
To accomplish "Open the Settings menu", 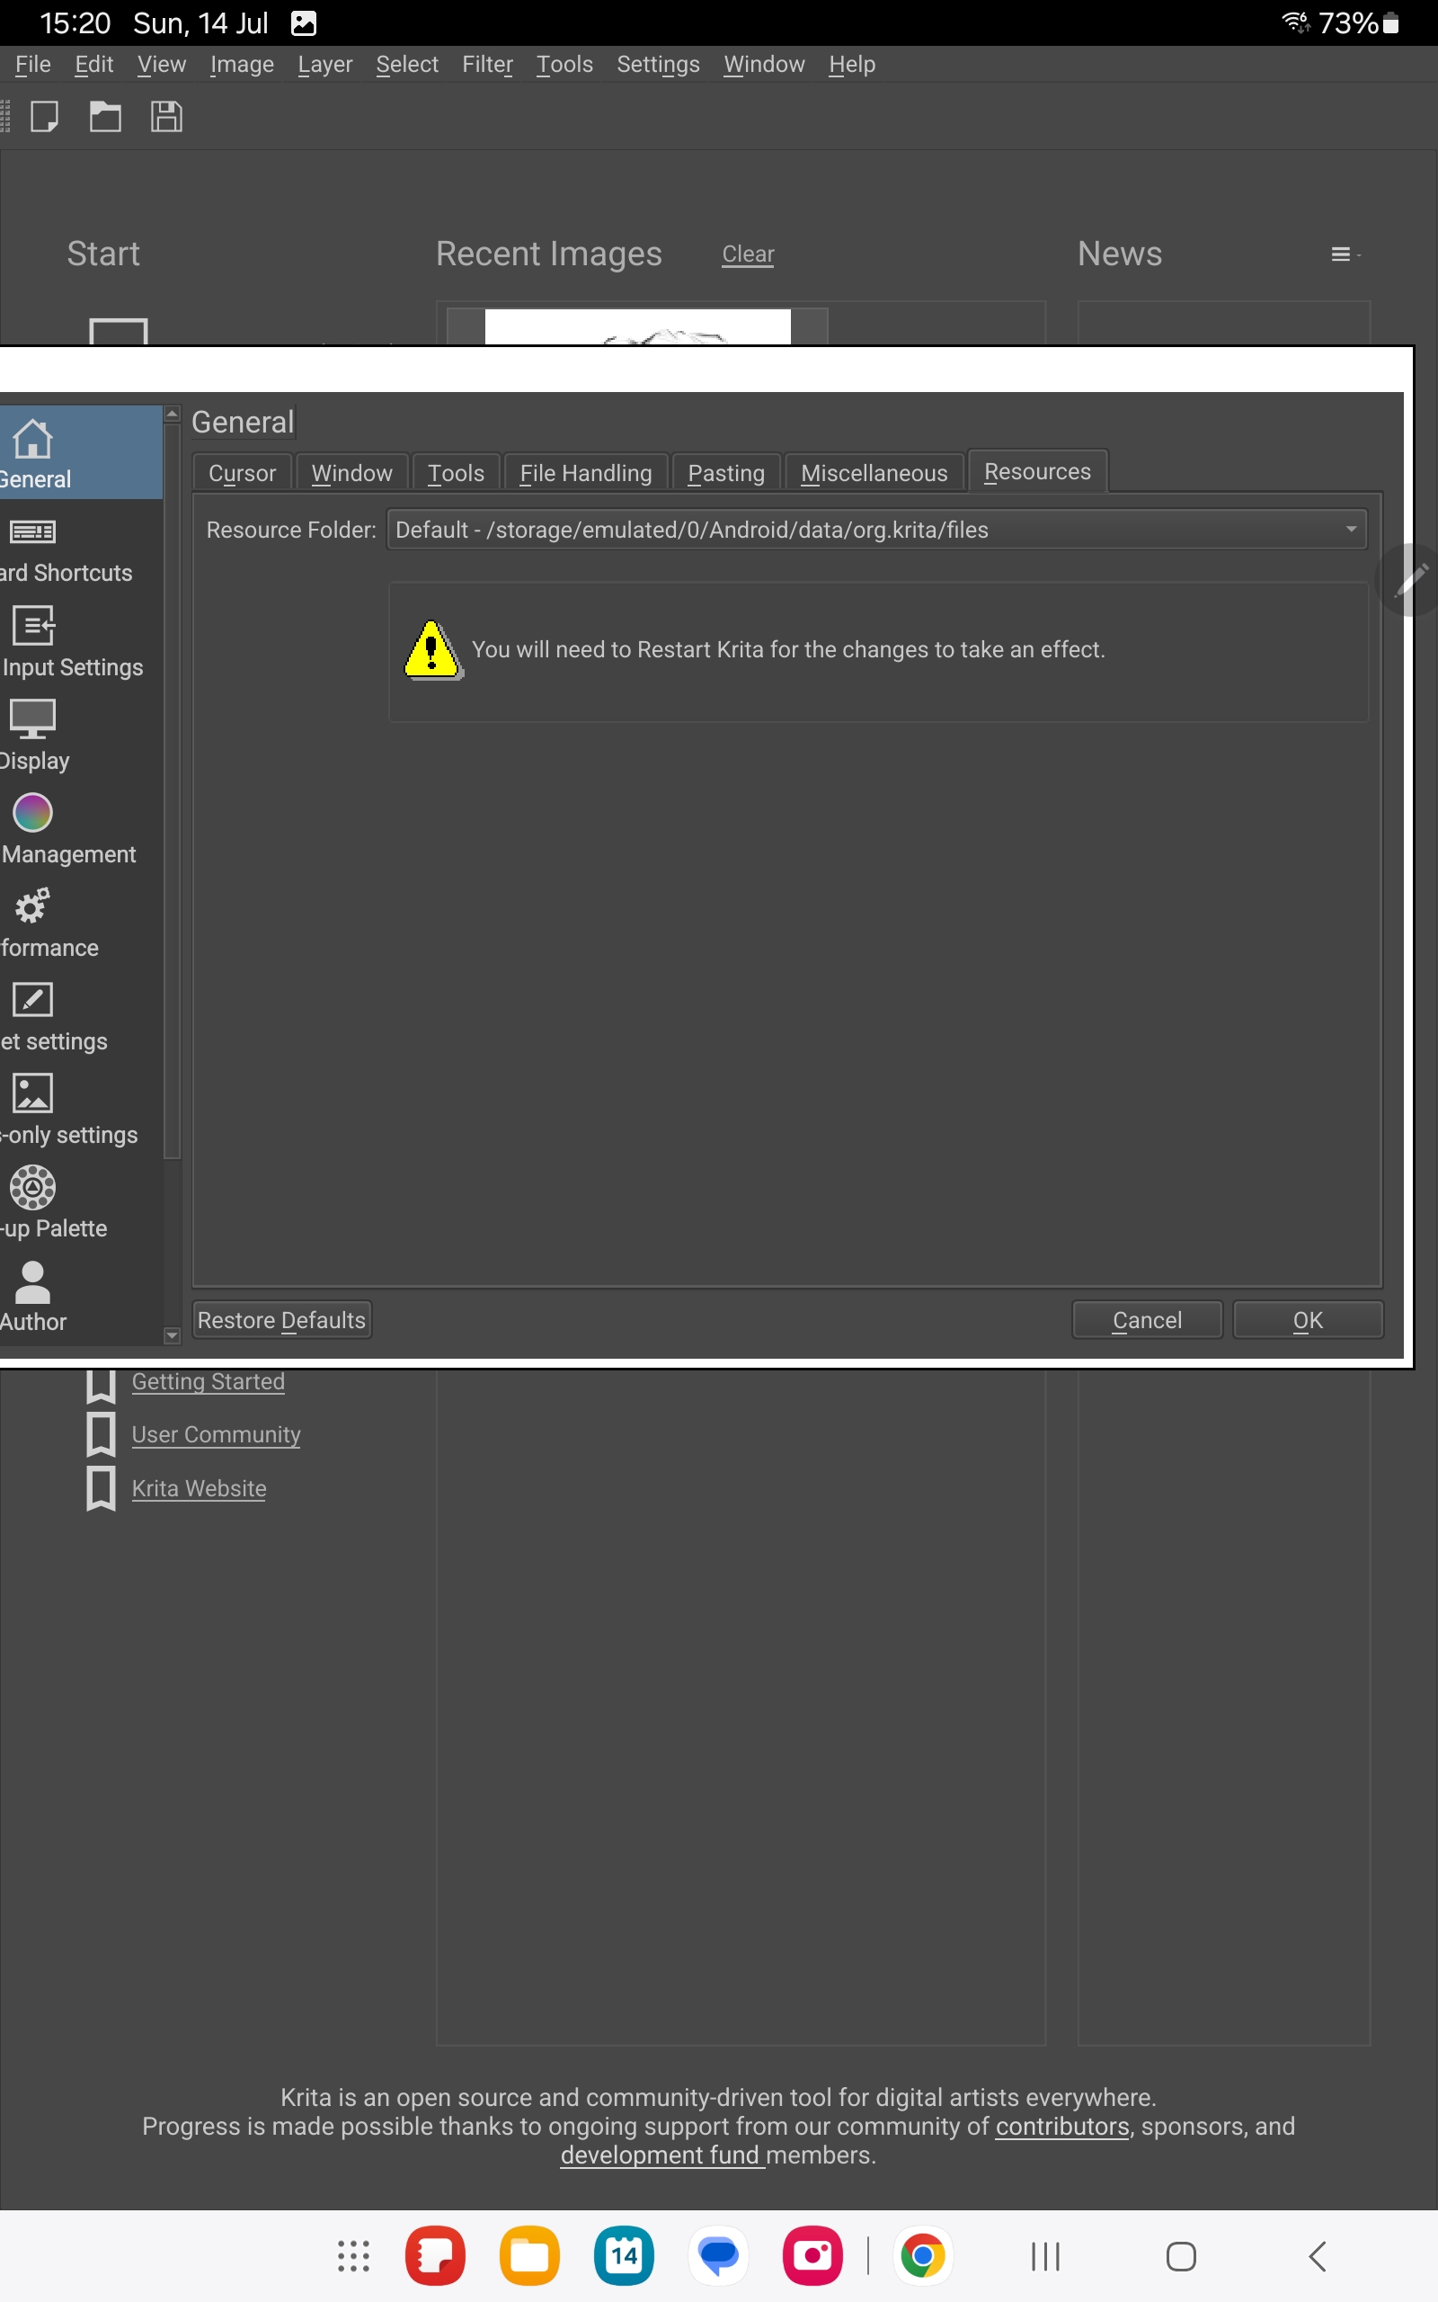I will tap(658, 65).
